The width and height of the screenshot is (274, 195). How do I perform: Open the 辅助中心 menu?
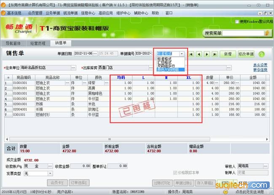141,13
